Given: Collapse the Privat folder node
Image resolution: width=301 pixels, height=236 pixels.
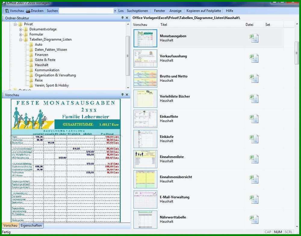Looking at the screenshot, I should (x=15, y=25).
